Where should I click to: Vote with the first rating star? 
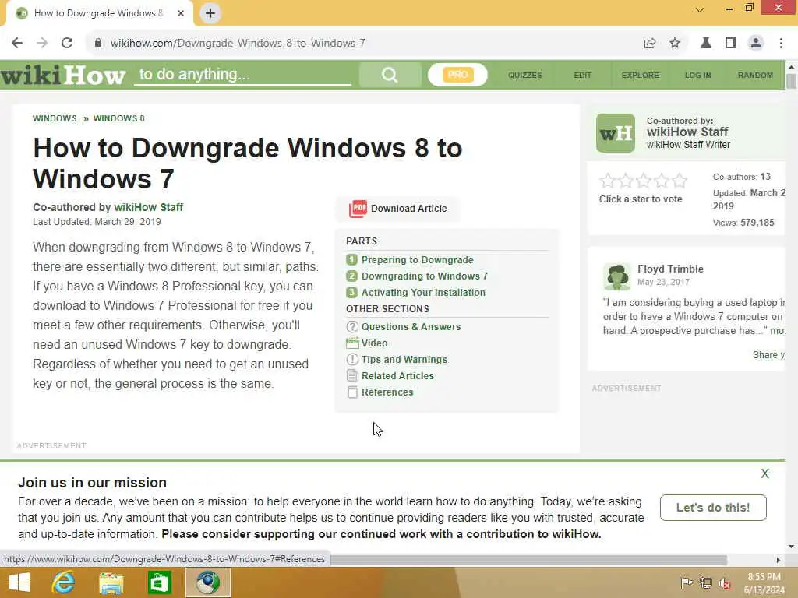point(607,181)
